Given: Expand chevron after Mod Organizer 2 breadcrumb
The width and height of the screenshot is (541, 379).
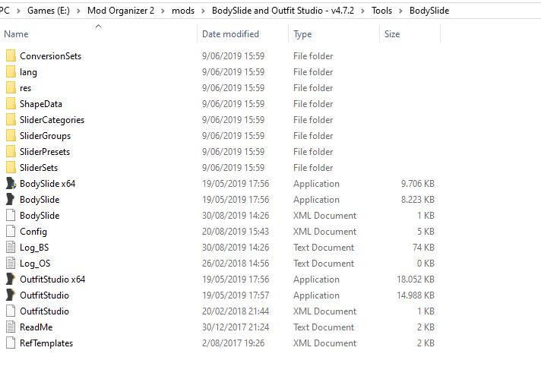Looking at the screenshot, I should pyautogui.click(x=163, y=11).
